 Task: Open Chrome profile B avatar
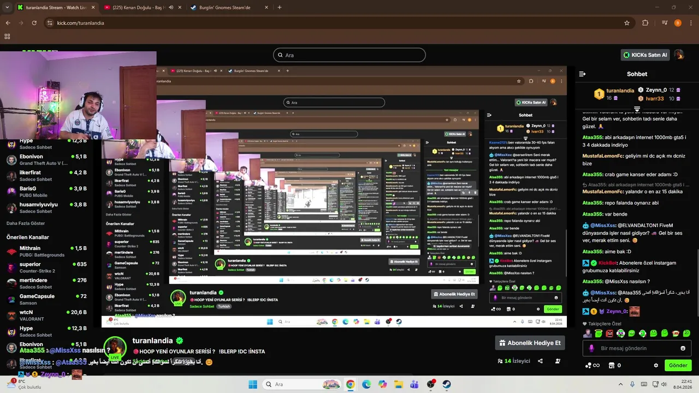pyautogui.click(x=678, y=23)
